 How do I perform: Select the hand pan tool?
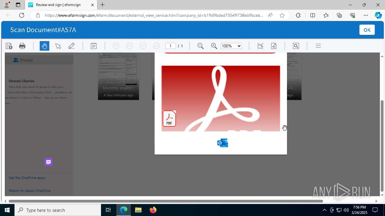point(45,46)
